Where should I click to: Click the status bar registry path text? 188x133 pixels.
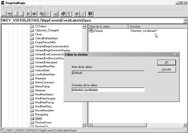tap(42, 130)
